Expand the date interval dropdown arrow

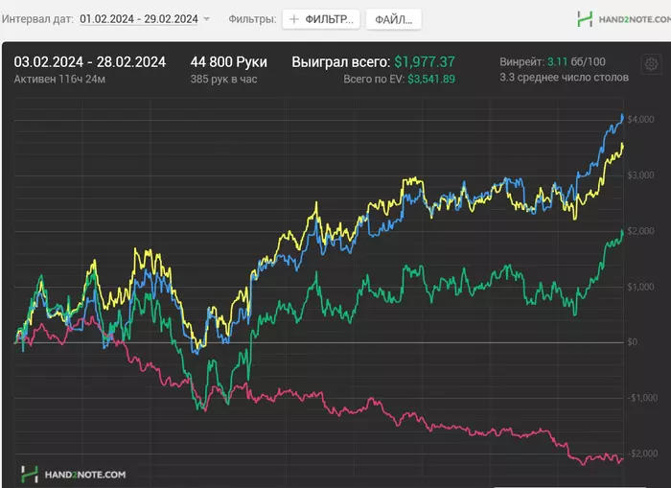(x=206, y=19)
